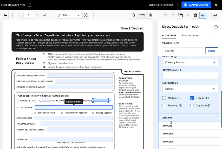Enable the Multiline checkbox
The image size is (222, 149).
click(x=164, y=98)
